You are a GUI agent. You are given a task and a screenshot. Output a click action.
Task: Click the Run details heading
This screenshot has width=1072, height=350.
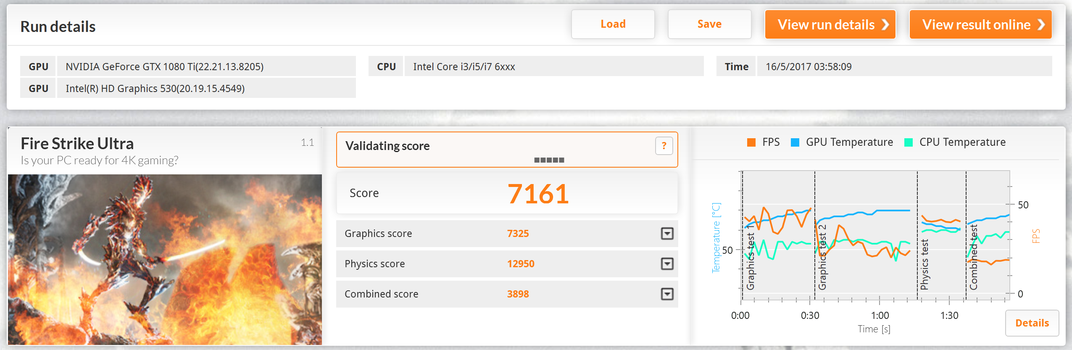(x=58, y=26)
